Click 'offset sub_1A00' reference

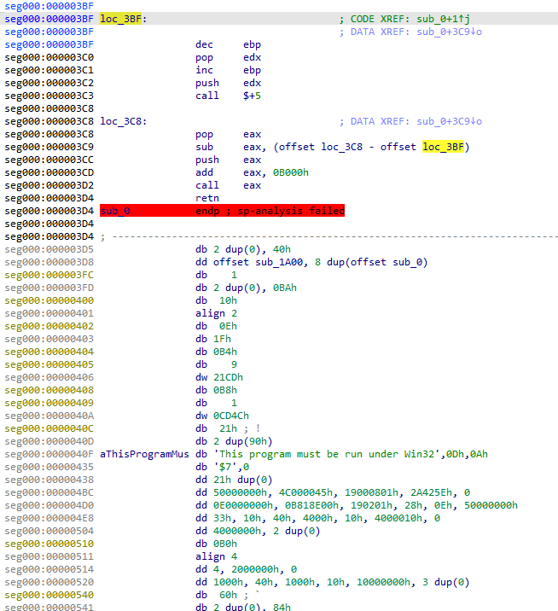[258, 262]
